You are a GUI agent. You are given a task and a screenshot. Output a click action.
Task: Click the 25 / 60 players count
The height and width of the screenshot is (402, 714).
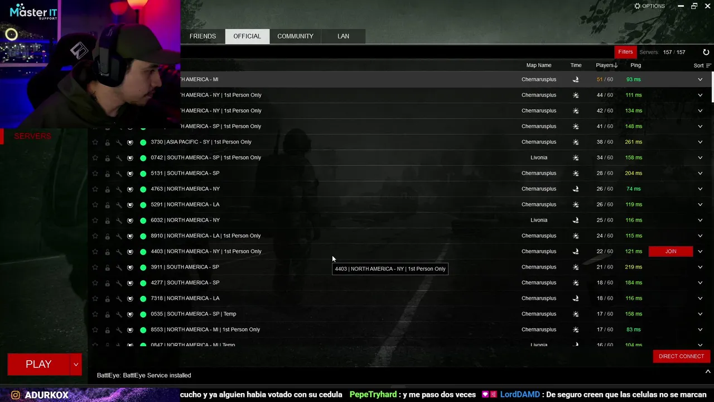(605, 220)
